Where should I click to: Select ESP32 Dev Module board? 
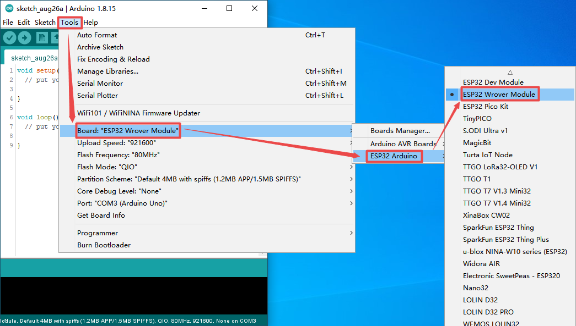coord(510,82)
